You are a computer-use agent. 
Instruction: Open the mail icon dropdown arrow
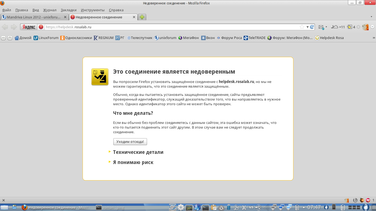[326, 27]
